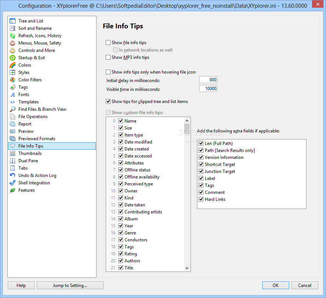Click the Cancel button
This screenshot has height=298, width=326.
(x=305, y=285)
